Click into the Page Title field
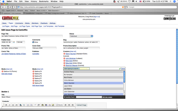 point(32,36)
